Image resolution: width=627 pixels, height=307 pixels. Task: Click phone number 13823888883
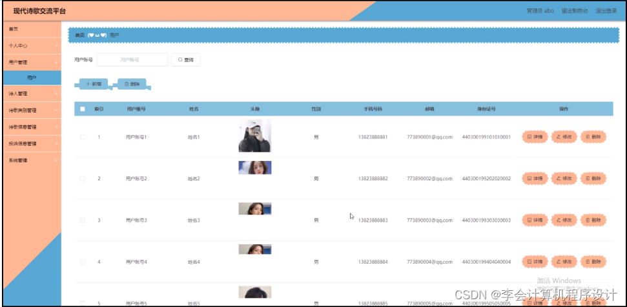(x=373, y=220)
